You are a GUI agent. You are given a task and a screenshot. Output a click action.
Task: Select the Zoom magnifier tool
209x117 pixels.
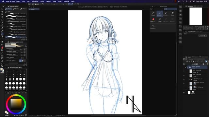tap(2, 9)
